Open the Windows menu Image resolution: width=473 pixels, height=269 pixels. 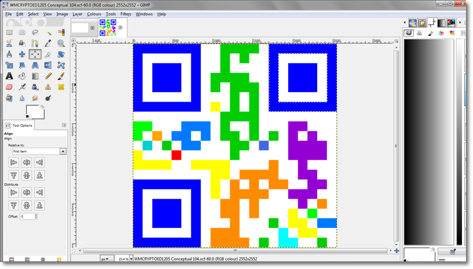pos(144,14)
